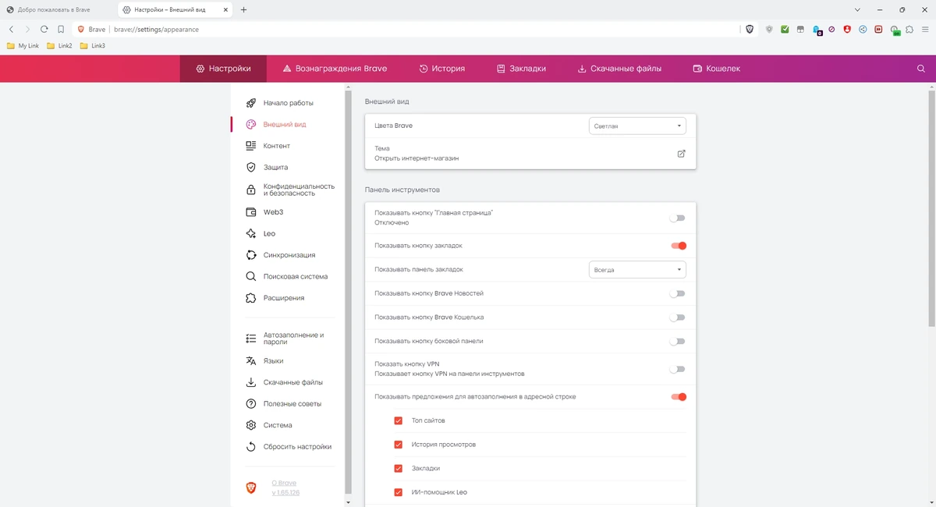Click the blue ghost extension icon
This screenshot has height=507, width=936.
817,30
